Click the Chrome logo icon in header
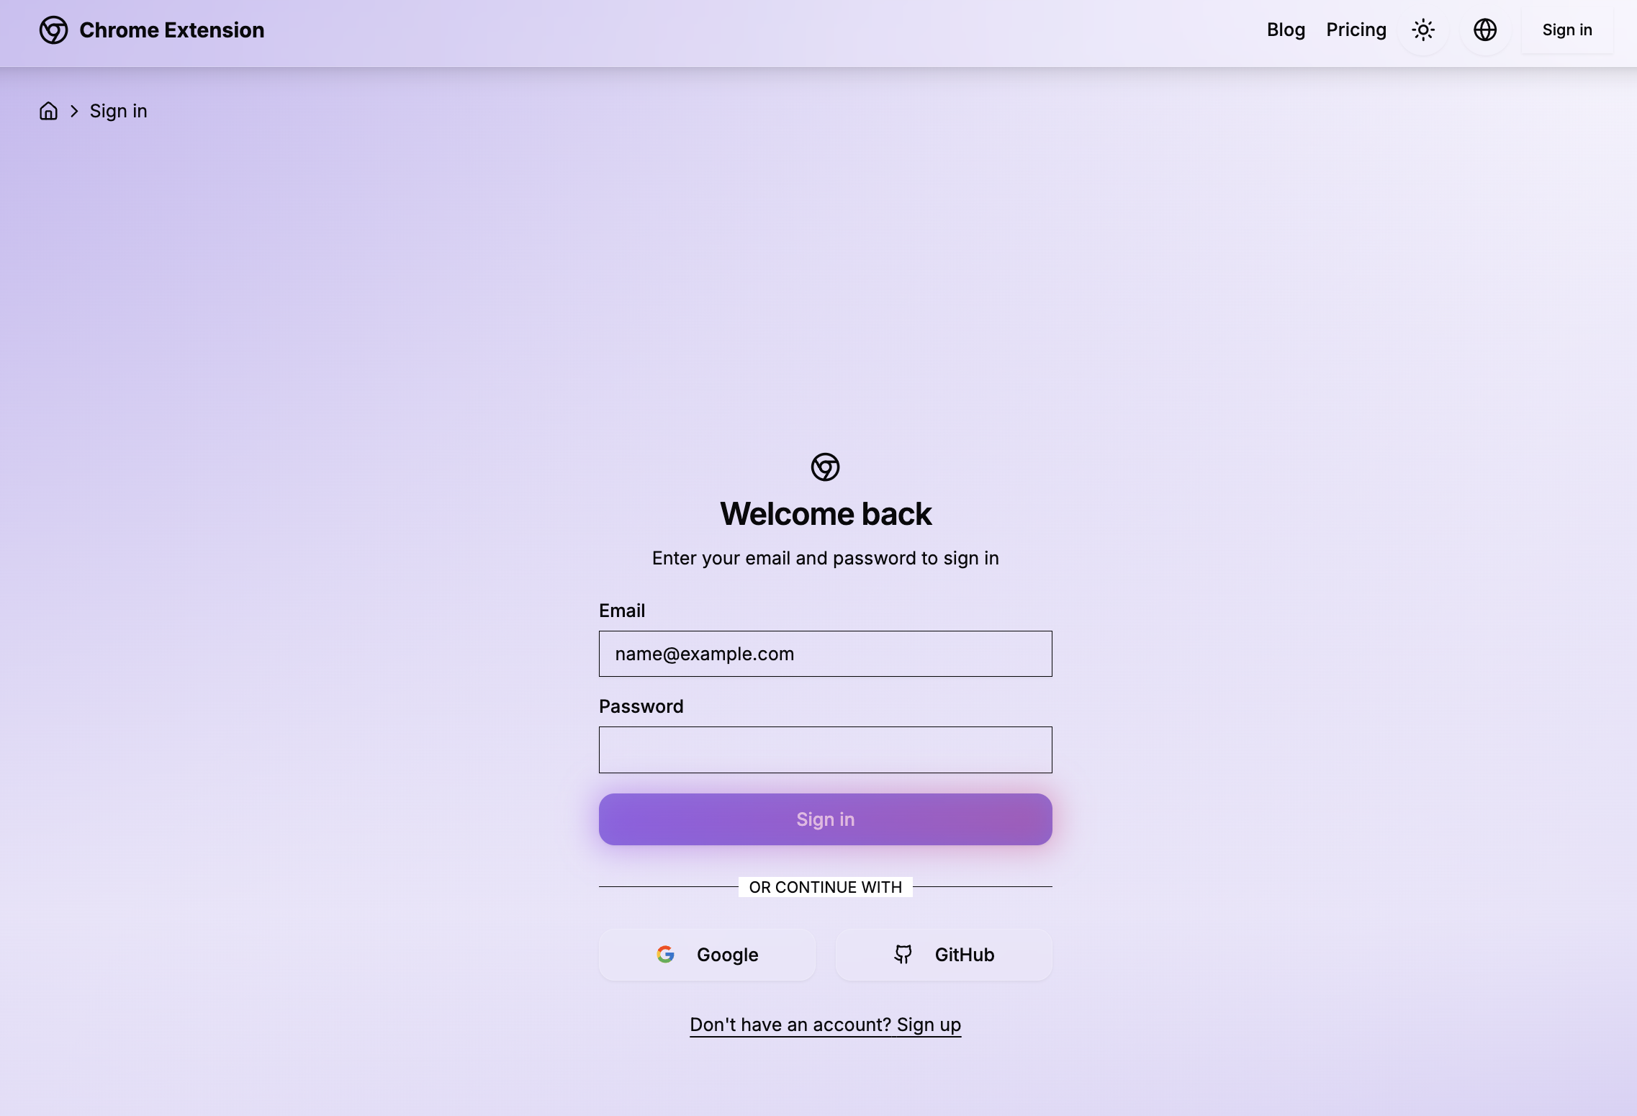Viewport: 1637px width, 1116px height. pyautogui.click(x=53, y=30)
